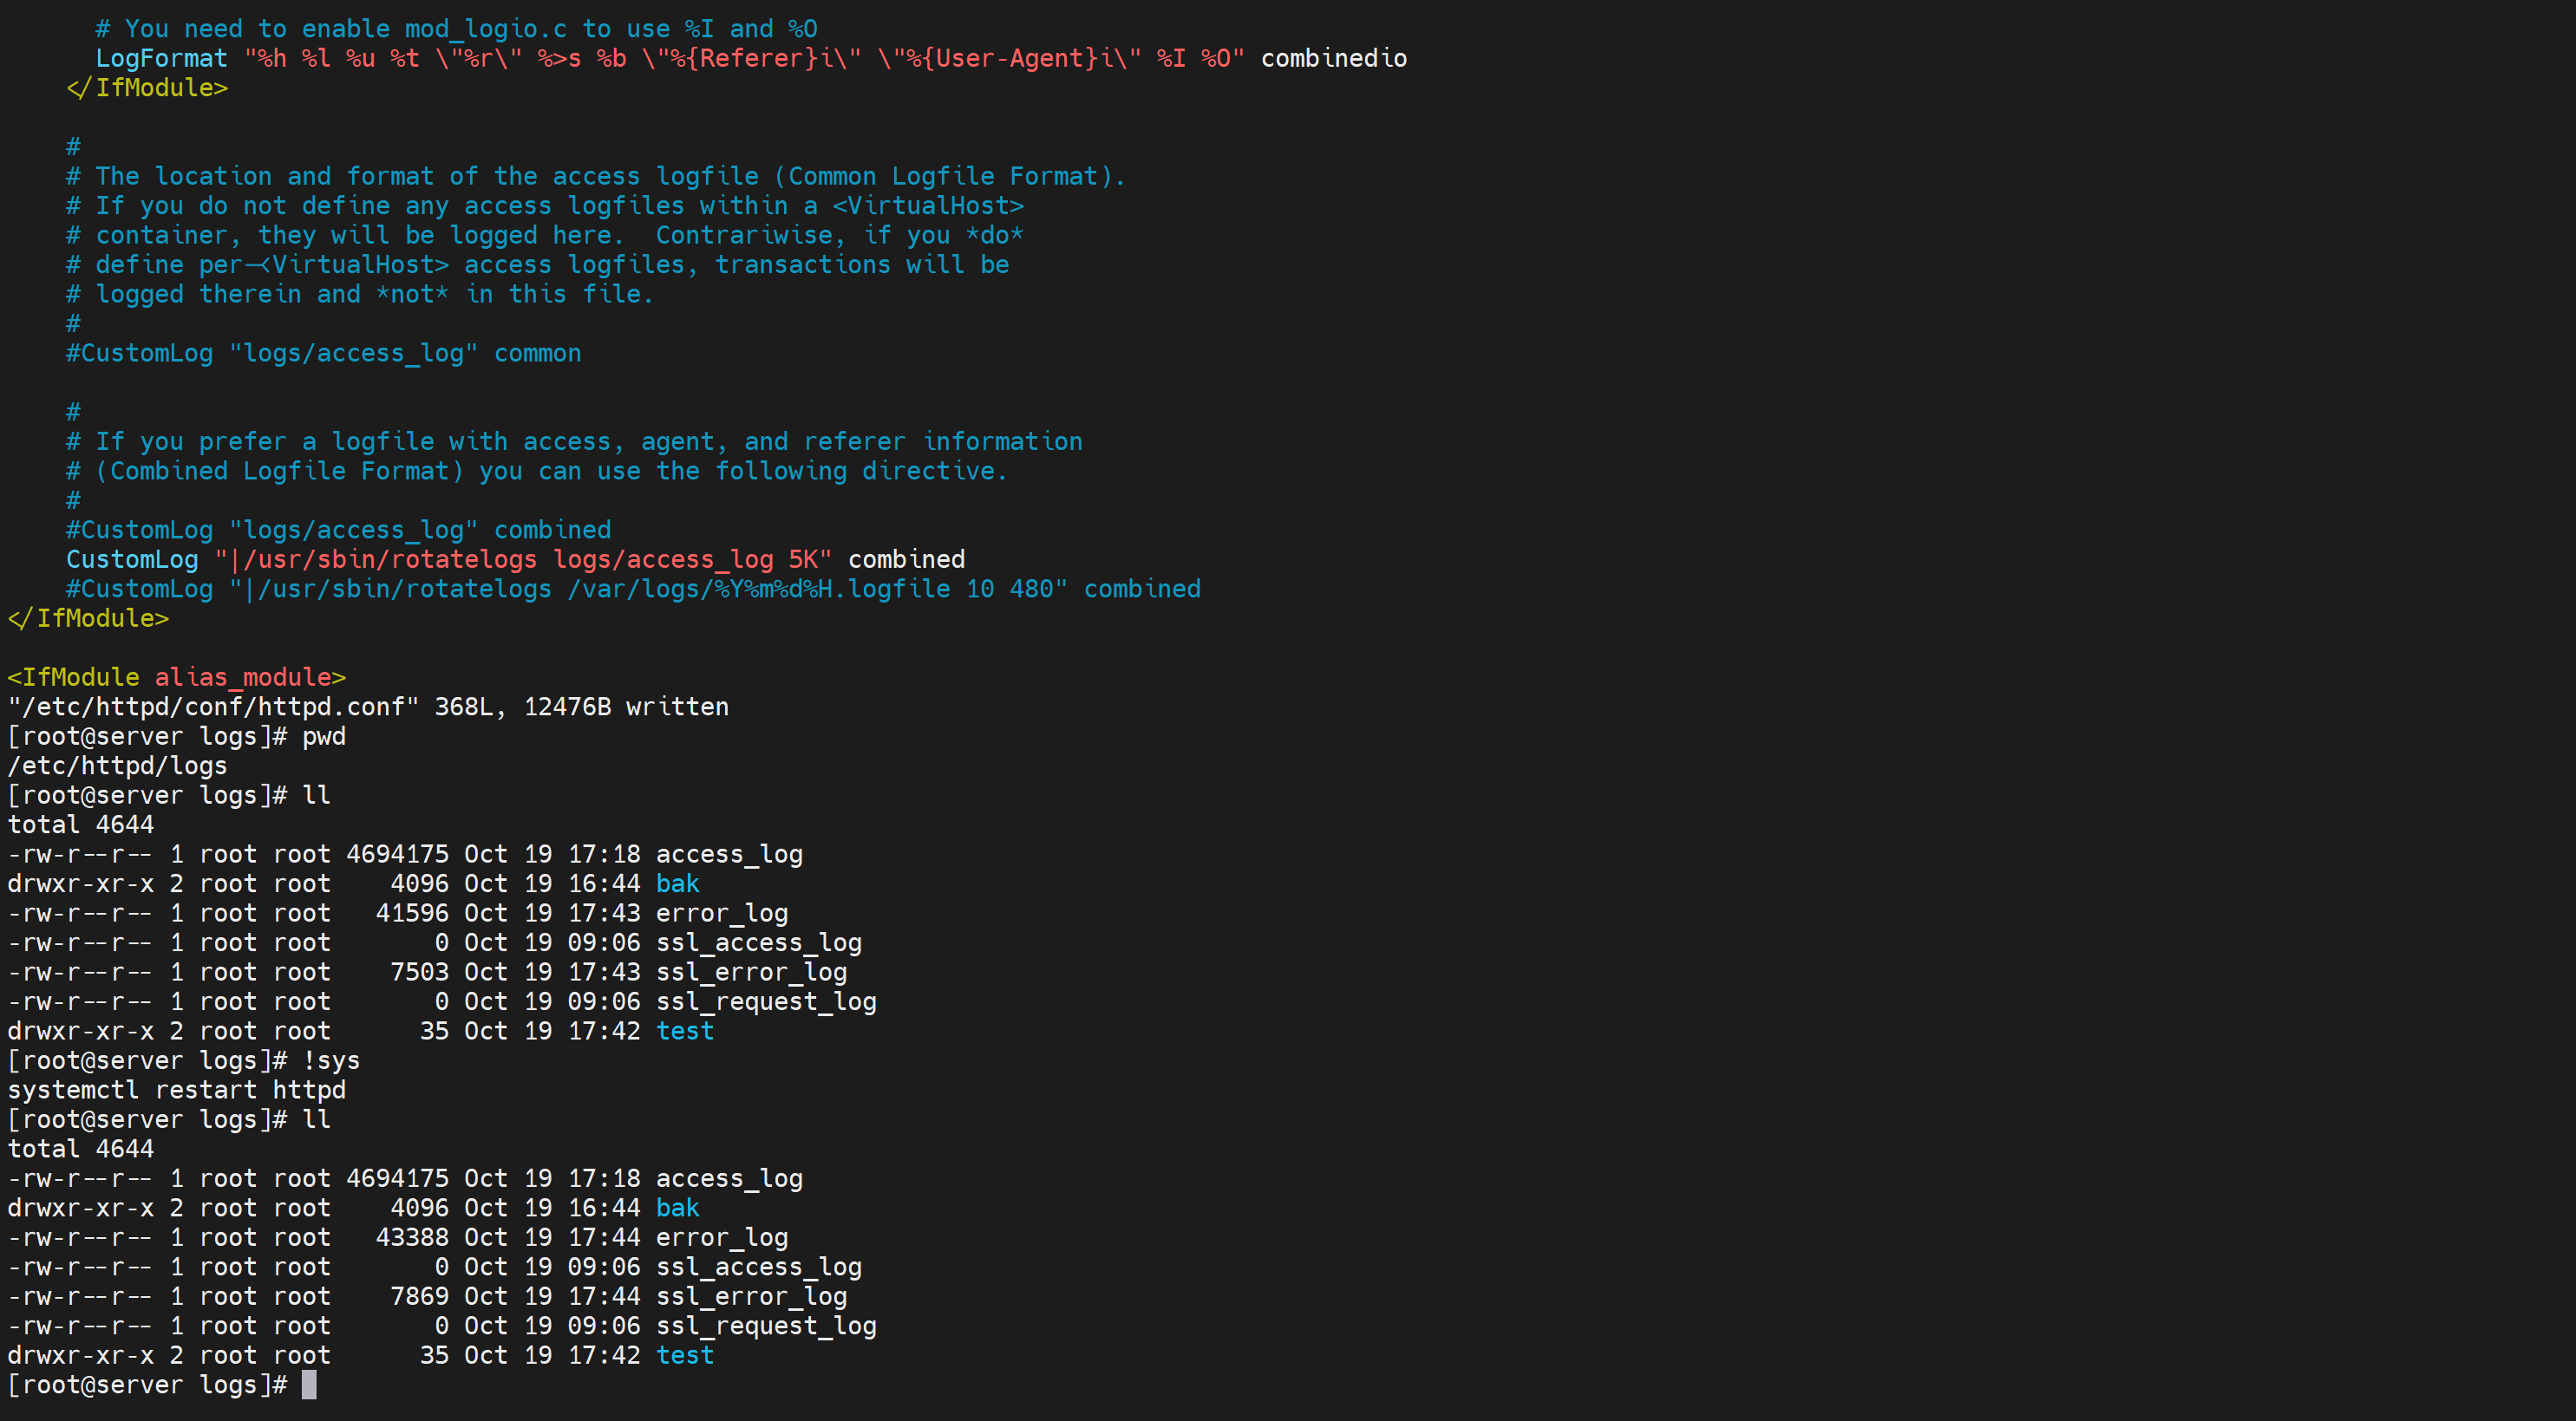Image resolution: width=2576 pixels, height=1421 pixels.
Task: Click 'ssl_request_log' filename in second listing
Action: coord(766,1325)
